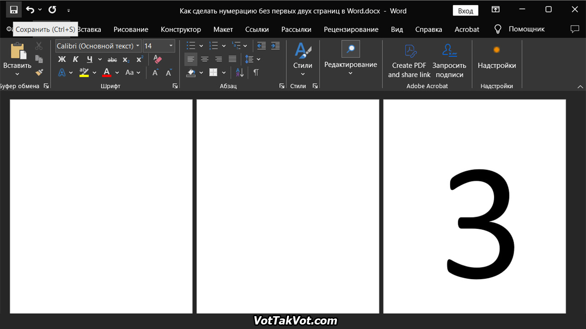Viewport: 586px width, 329px height.
Task: Click Запросить подписи button
Action: [x=449, y=61]
